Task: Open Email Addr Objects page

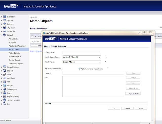Action: pos(16,64)
